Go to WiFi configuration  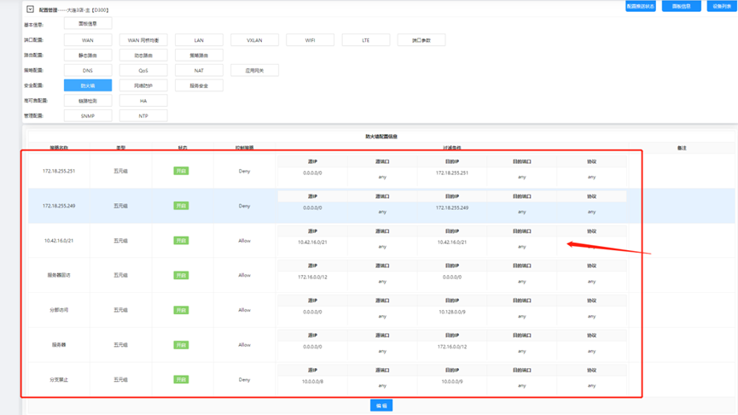[x=310, y=40]
